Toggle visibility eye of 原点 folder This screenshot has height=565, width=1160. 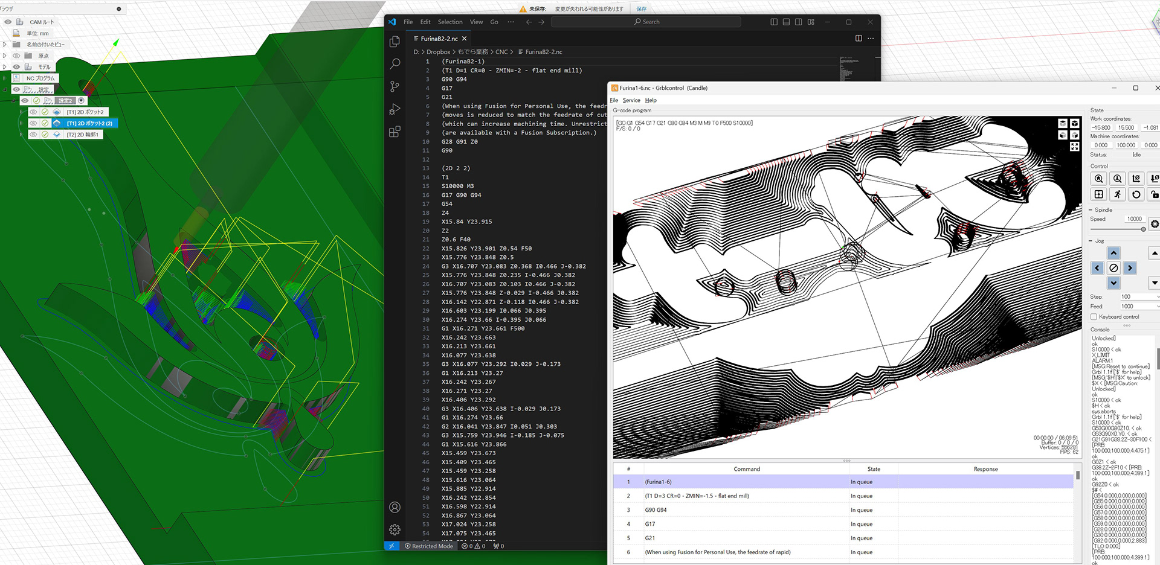[x=16, y=56]
